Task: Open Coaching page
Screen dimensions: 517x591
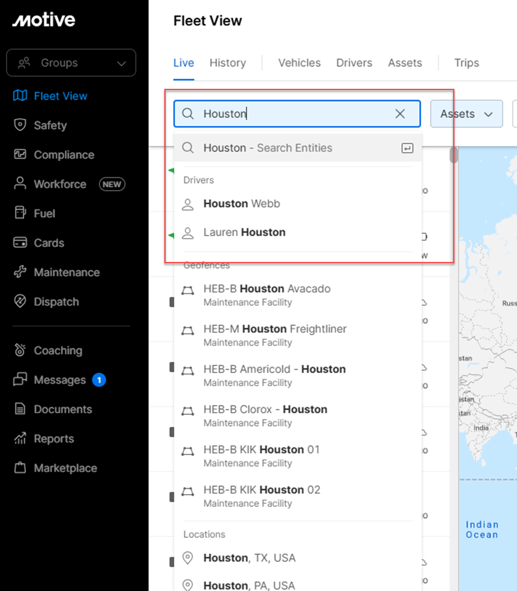Action: (58, 350)
